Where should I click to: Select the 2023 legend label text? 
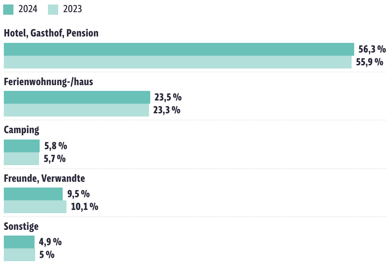pos(73,9)
